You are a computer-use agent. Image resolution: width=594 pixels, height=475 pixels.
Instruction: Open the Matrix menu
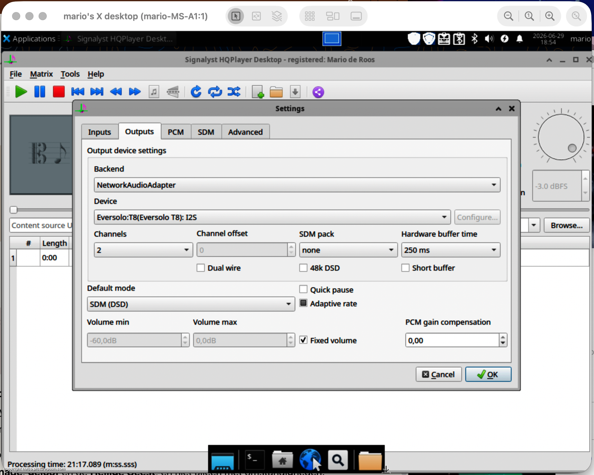coord(41,74)
